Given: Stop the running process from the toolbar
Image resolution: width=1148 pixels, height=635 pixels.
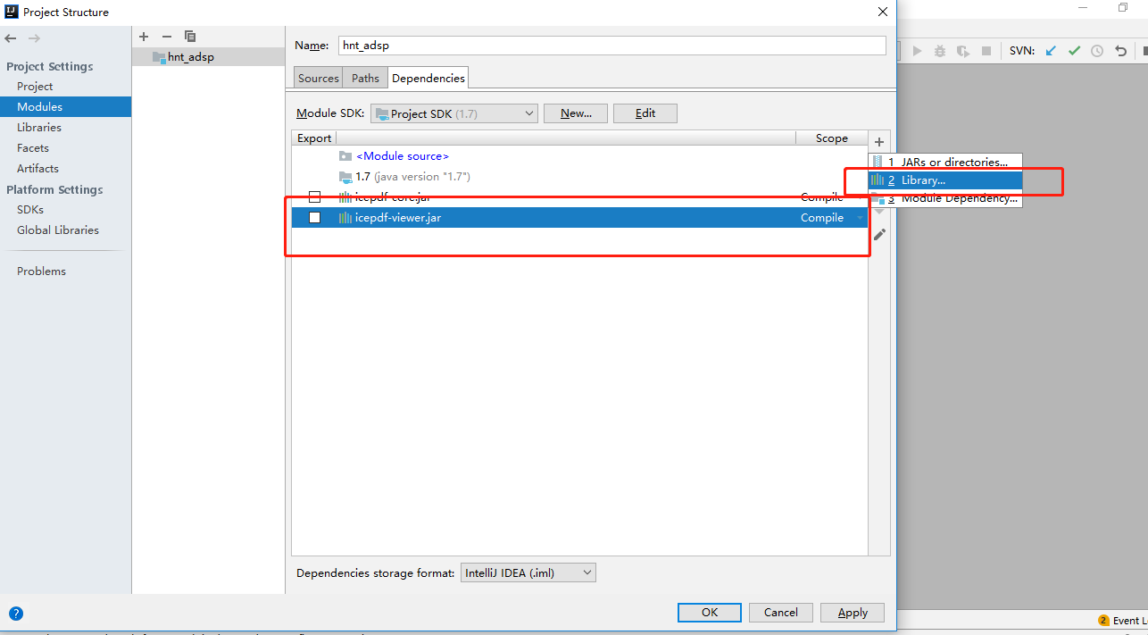Looking at the screenshot, I should click(986, 51).
